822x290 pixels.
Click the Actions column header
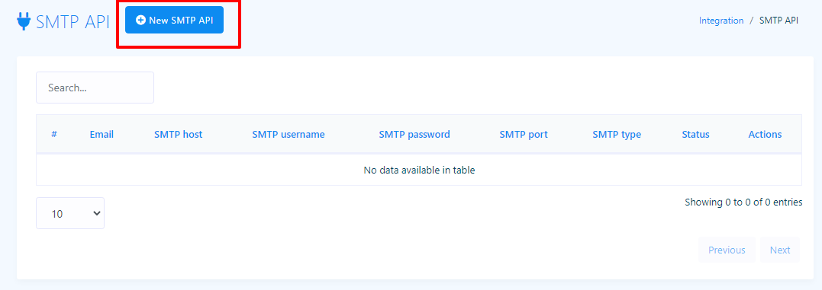click(765, 134)
